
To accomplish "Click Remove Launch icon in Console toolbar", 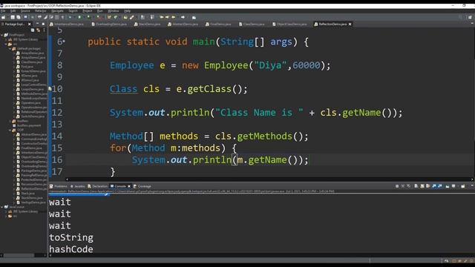I will click(403, 186).
